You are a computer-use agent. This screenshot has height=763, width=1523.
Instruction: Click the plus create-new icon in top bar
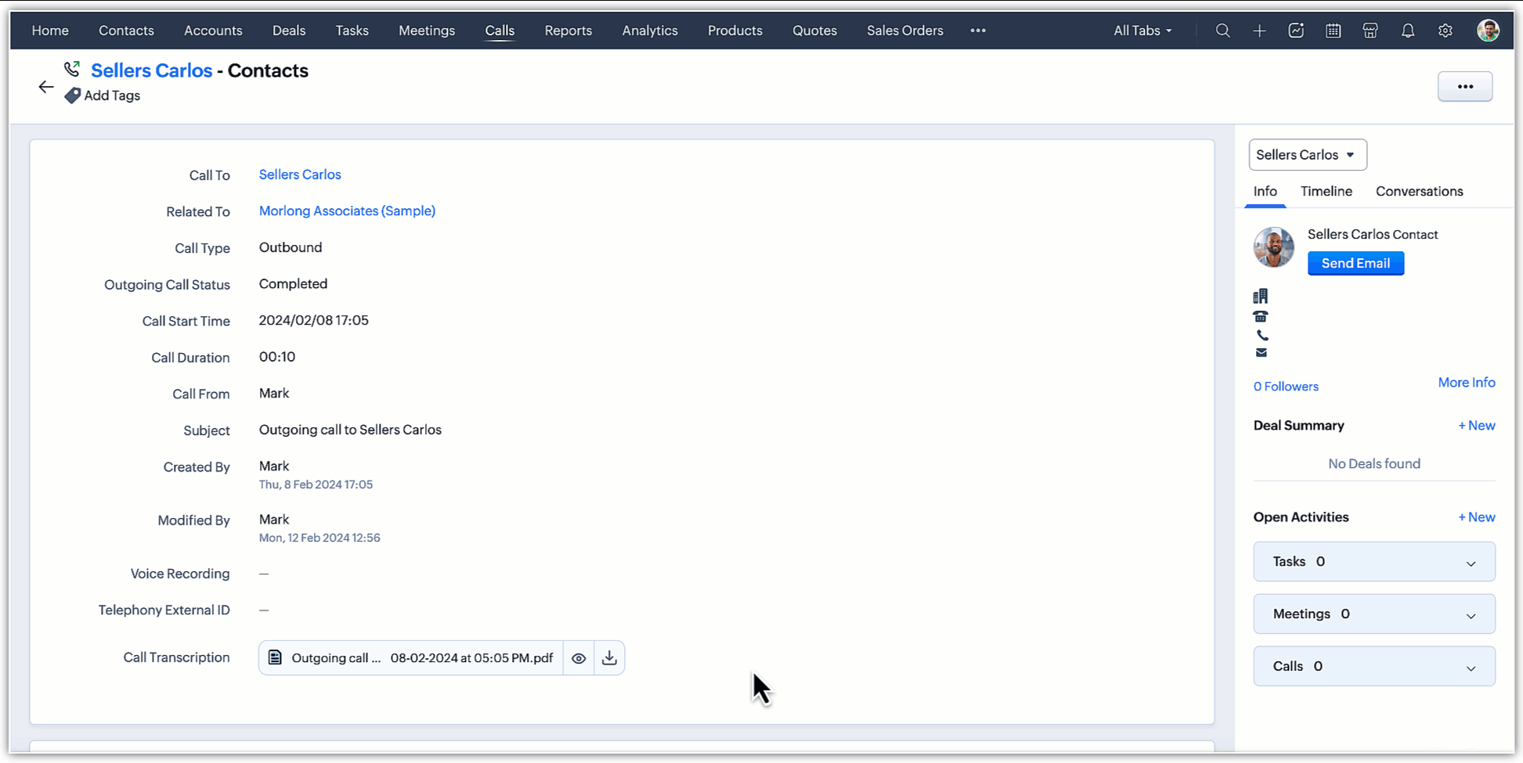pos(1259,31)
